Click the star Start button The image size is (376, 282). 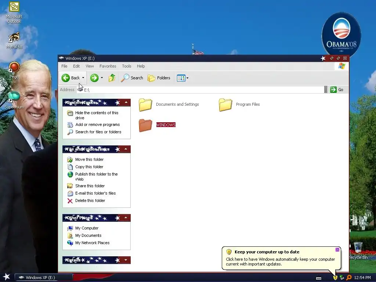pyautogui.click(x=7, y=277)
